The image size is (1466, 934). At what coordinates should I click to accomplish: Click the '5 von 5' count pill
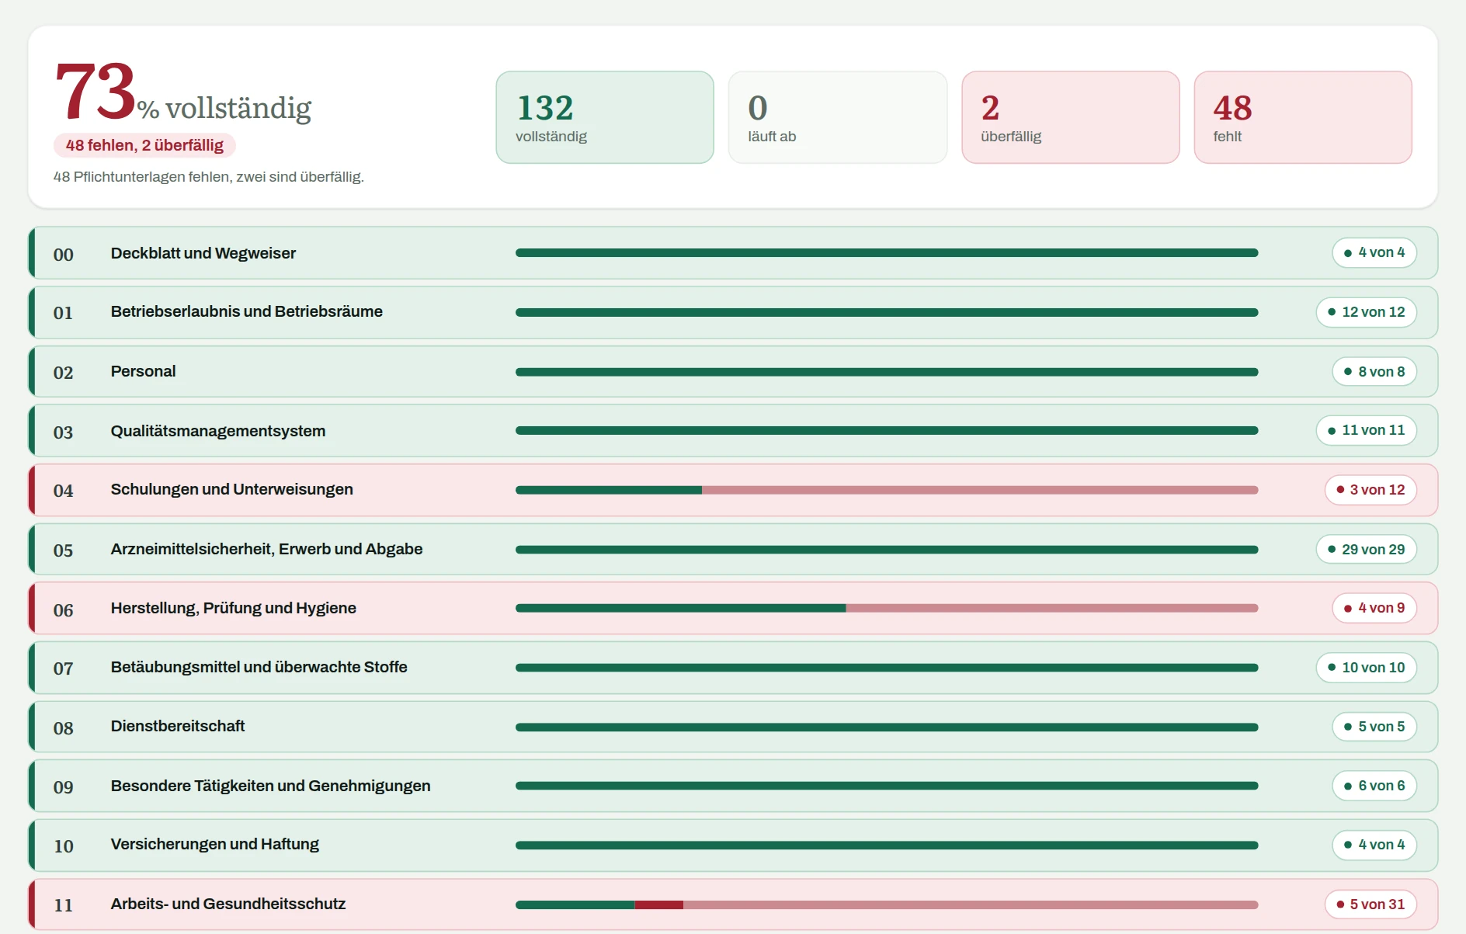(x=1374, y=727)
